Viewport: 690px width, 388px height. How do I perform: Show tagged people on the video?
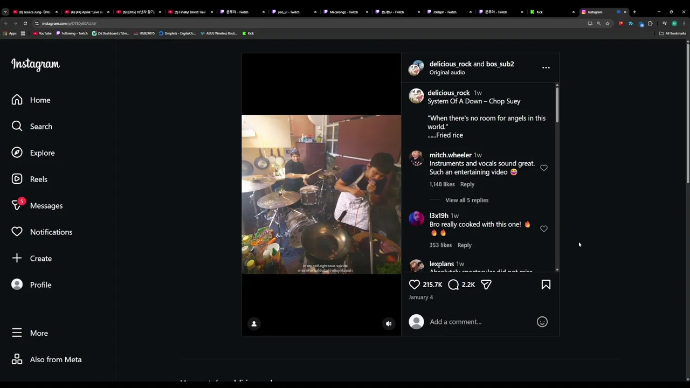coord(254,324)
